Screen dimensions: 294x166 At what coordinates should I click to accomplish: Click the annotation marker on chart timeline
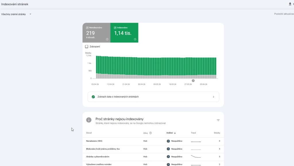(x=193, y=81)
